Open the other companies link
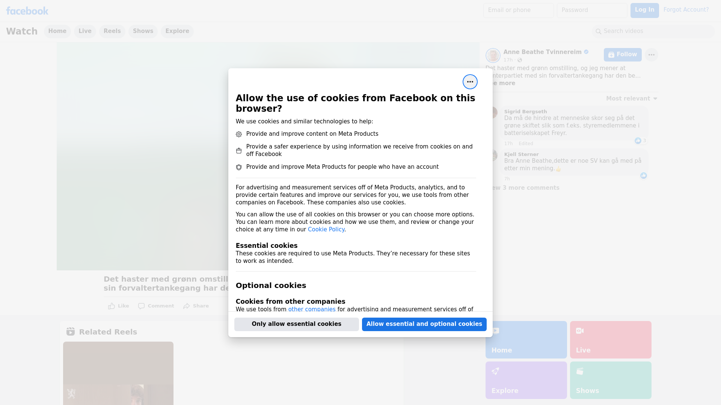 [312, 309]
